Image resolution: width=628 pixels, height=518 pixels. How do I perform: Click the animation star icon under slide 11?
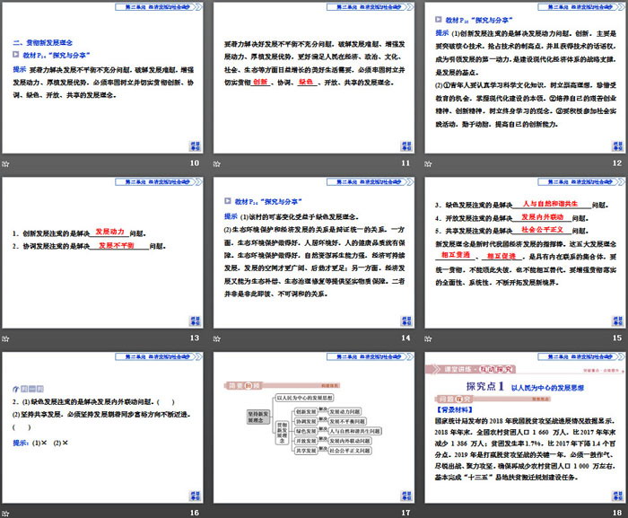218,163
